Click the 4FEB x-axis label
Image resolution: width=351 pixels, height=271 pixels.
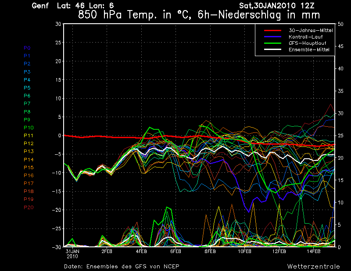(141, 251)
